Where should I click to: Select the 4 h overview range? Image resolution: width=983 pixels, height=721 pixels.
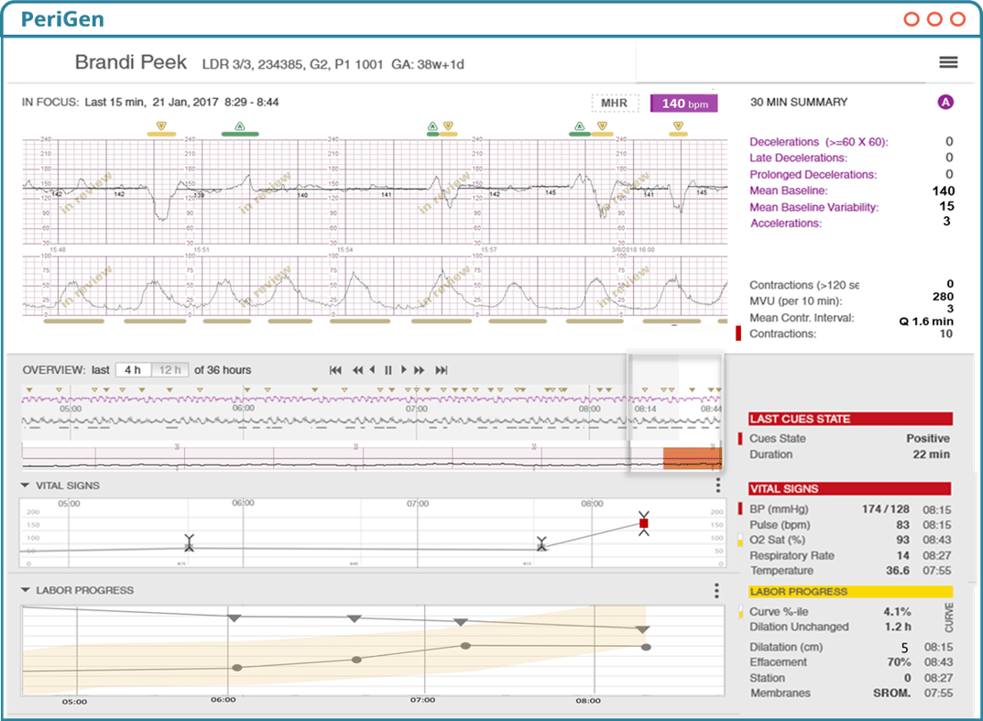pos(133,370)
